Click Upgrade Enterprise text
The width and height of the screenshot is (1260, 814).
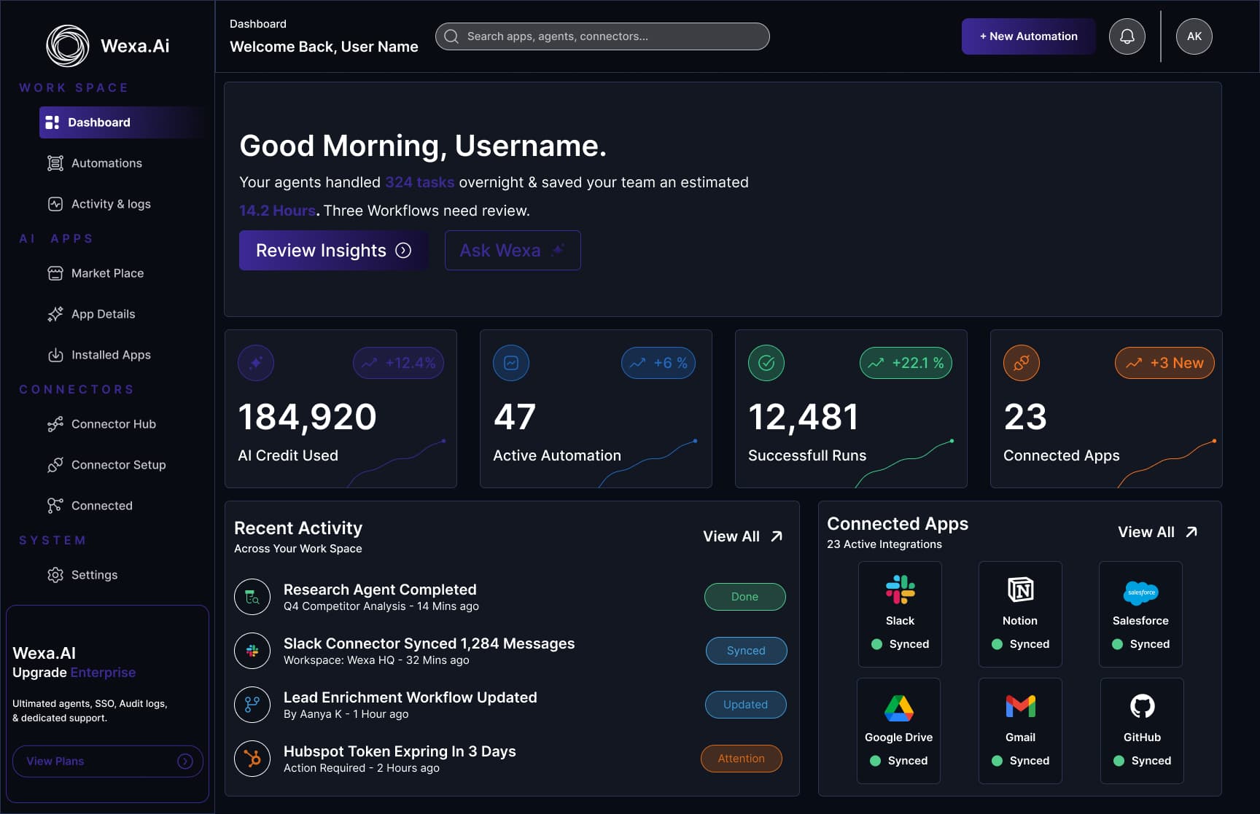74,673
